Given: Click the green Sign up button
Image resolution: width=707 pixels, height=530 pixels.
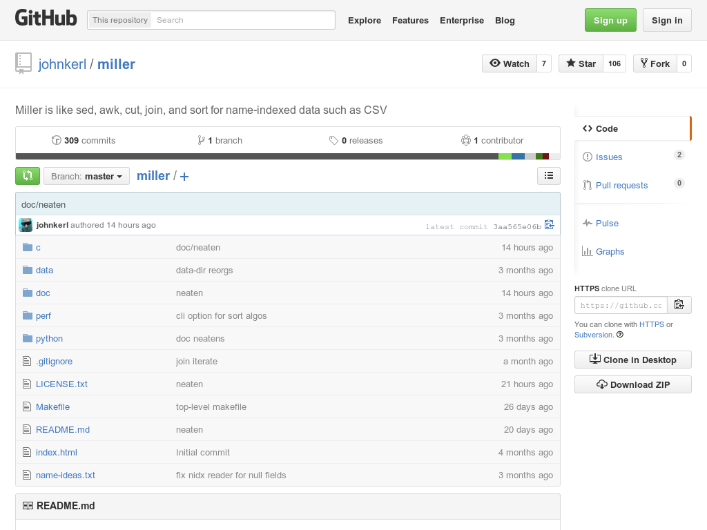Looking at the screenshot, I should tap(610, 20).
